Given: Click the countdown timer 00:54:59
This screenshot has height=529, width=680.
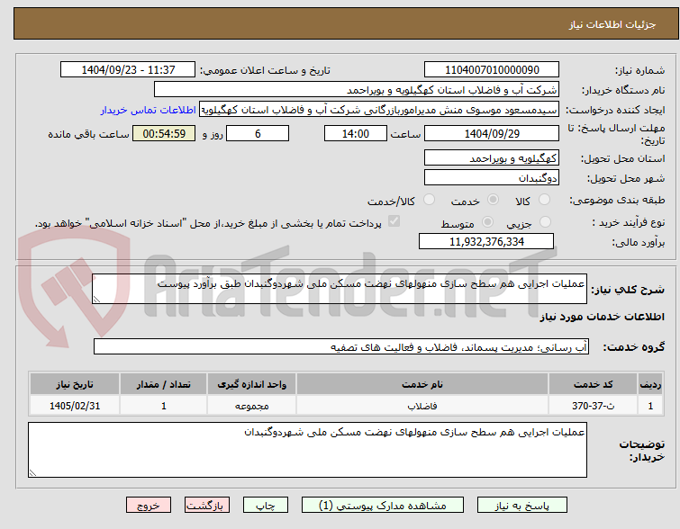Looking at the screenshot, I should (x=164, y=133).
